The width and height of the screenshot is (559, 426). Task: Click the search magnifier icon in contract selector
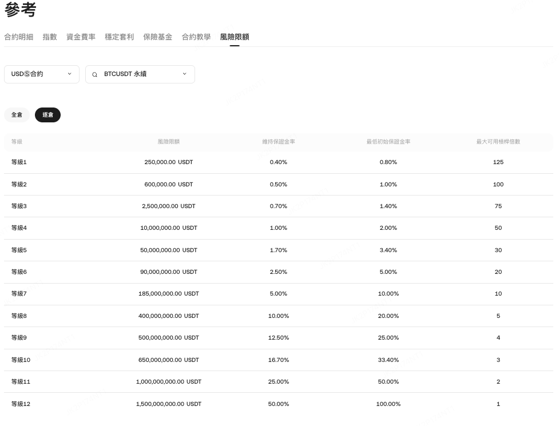[95, 74]
